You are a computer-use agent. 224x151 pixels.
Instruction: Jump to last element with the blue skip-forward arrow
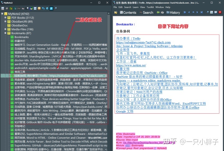[202, 12]
